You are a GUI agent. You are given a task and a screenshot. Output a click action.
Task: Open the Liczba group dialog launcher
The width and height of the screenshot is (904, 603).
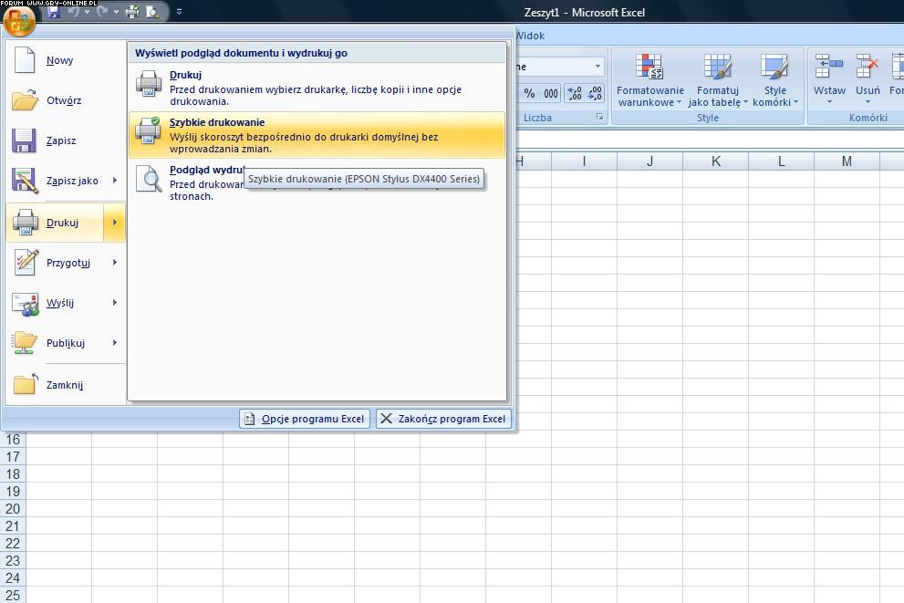click(x=599, y=117)
